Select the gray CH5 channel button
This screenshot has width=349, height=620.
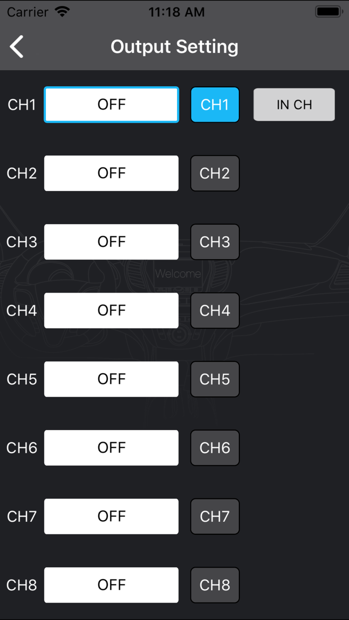pyautogui.click(x=215, y=379)
